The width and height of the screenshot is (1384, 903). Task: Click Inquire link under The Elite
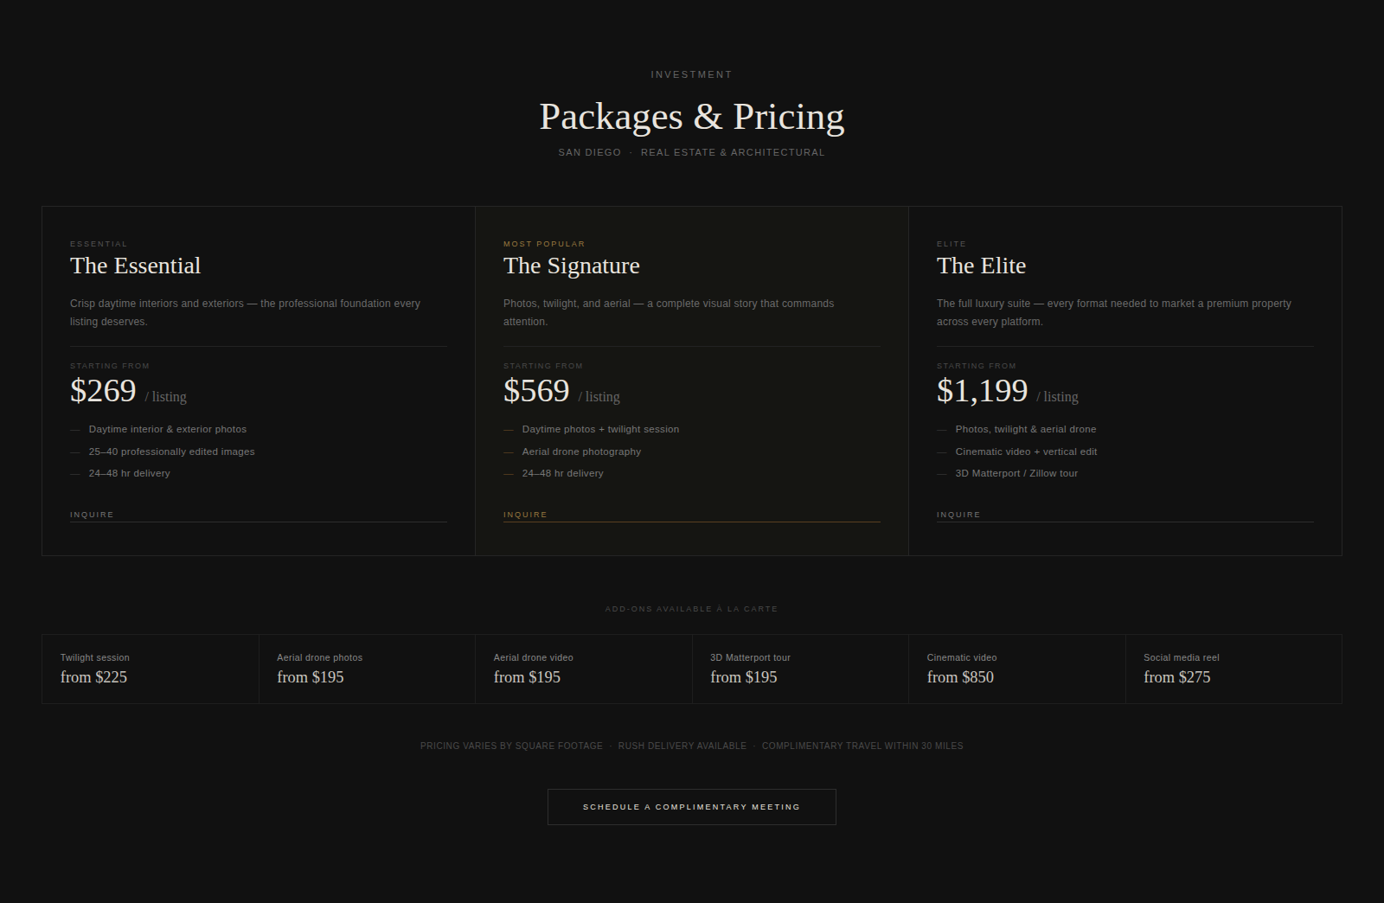(1124, 515)
